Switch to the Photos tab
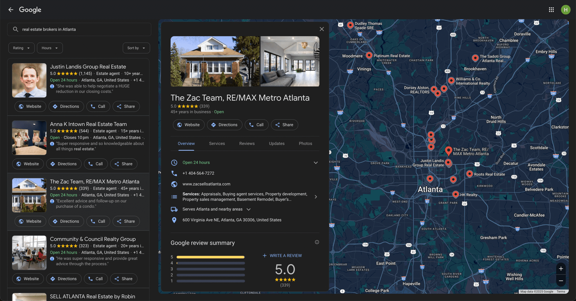This screenshot has width=576, height=301. click(305, 144)
